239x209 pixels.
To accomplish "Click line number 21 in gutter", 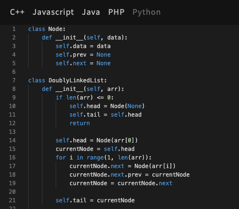I will [x=12, y=200].
